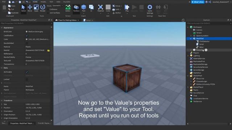Open the Color dropdown arrow in ribbon
Image resolution: width=232 pixels, height=130 pixels.
[x=108, y=13]
